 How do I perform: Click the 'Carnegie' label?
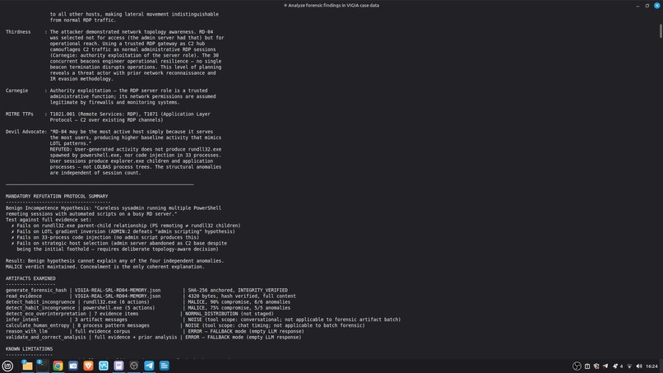(17, 91)
